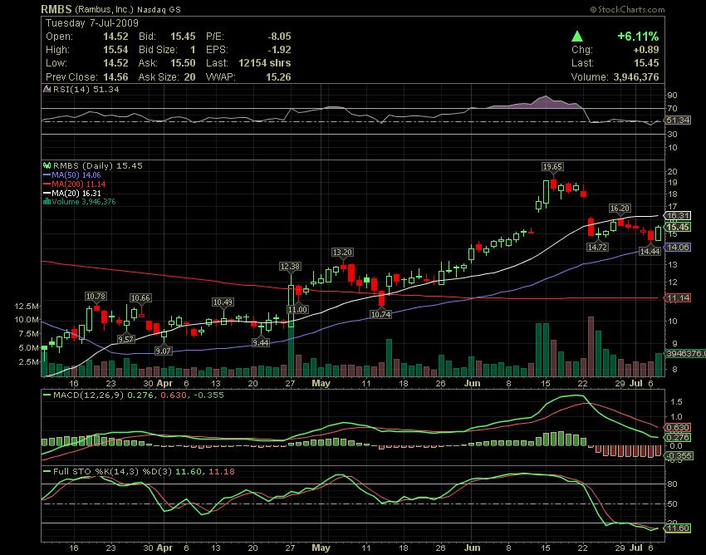Click the 14.44 price low marker
This screenshot has width=706, height=555.
pos(650,251)
